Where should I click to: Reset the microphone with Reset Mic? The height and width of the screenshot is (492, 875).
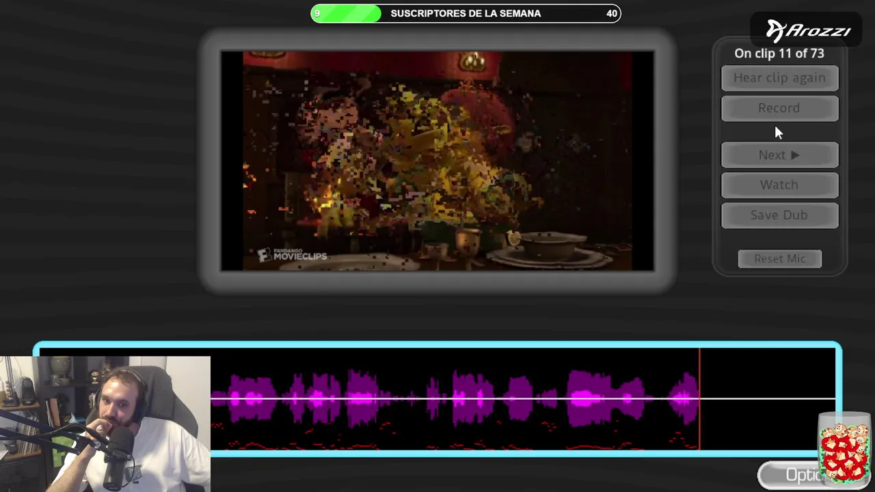pyautogui.click(x=779, y=258)
